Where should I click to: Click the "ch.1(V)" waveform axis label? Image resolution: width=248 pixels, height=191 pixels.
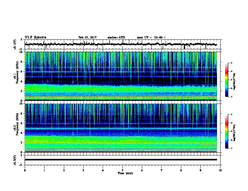[x=15, y=44]
